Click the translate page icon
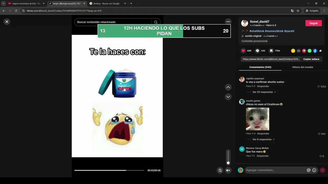This screenshot has height=184, width=328. coord(292,11)
